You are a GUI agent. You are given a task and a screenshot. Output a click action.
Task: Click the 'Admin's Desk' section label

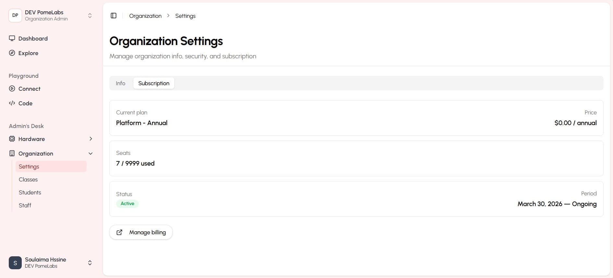pos(26,126)
